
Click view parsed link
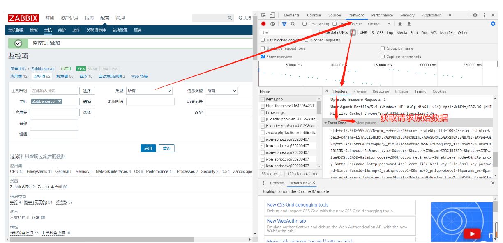point(366,123)
